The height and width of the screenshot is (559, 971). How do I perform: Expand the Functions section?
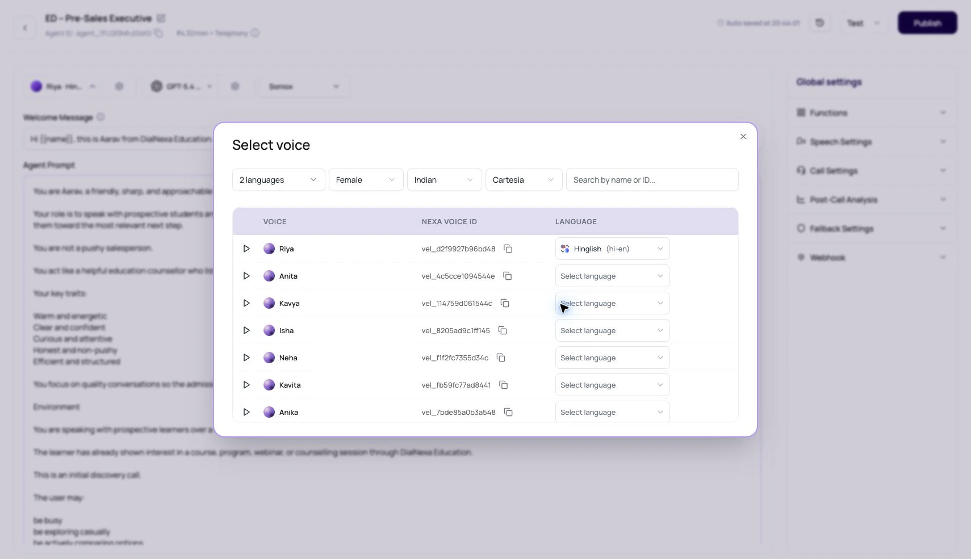(872, 112)
